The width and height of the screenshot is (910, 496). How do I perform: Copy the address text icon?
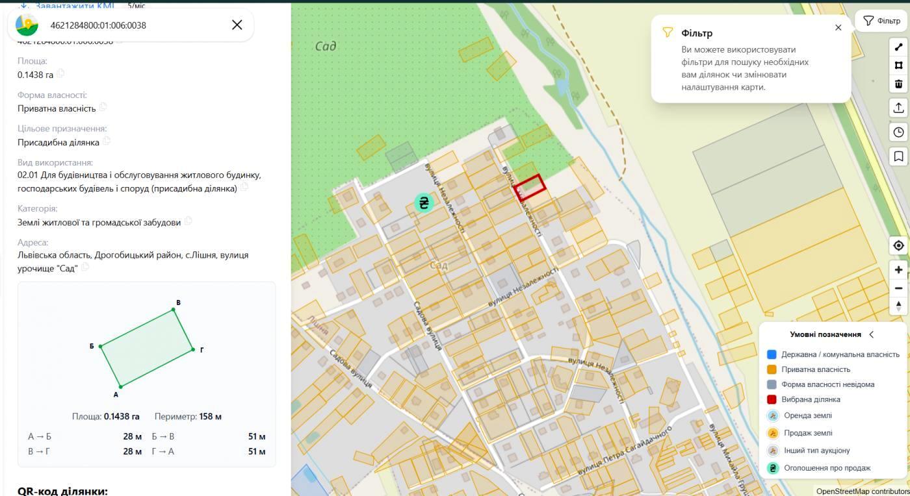pos(85,267)
